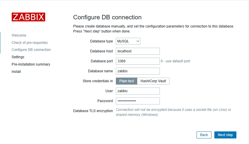
Task: Select HashiCorp Vault credentials storage
Action: pos(153,81)
